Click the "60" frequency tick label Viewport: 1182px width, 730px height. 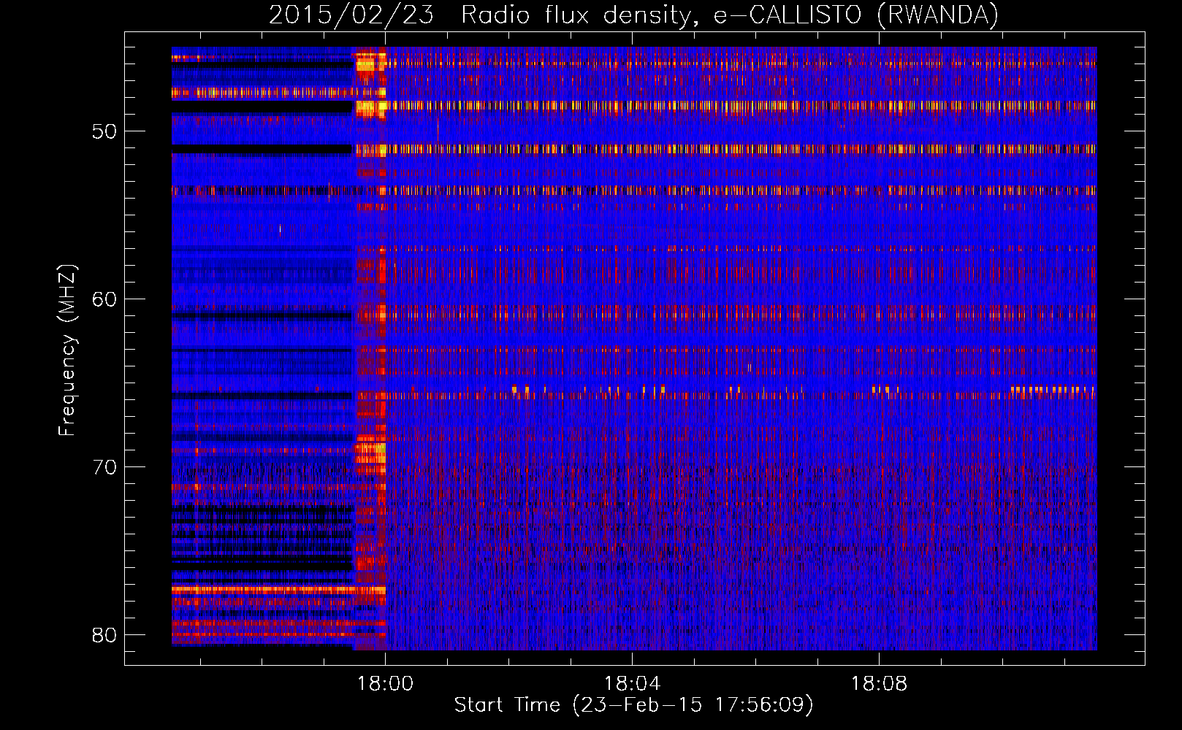pyautogui.click(x=104, y=299)
